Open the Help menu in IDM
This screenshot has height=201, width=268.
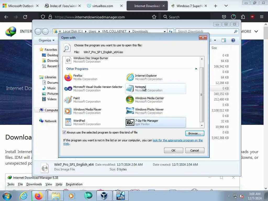59,184
